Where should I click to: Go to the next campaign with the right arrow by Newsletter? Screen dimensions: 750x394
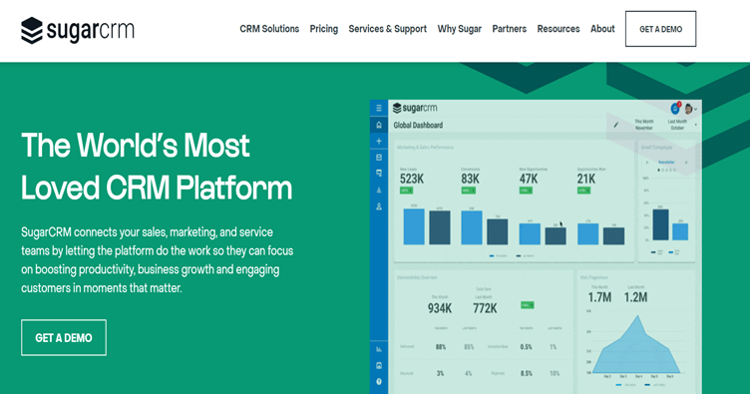686,163
